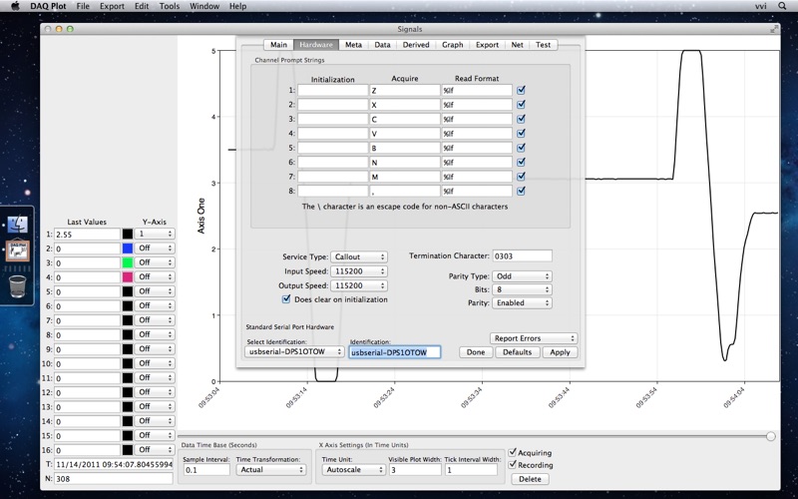Click the T timestamp field

click(x=114, y=464)
